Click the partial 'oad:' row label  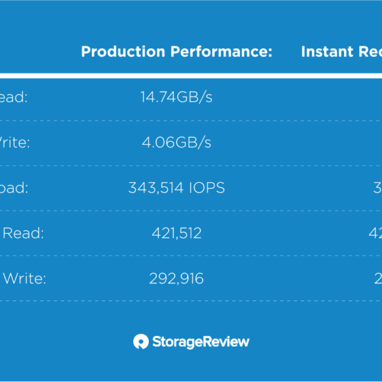coord(14,187)
